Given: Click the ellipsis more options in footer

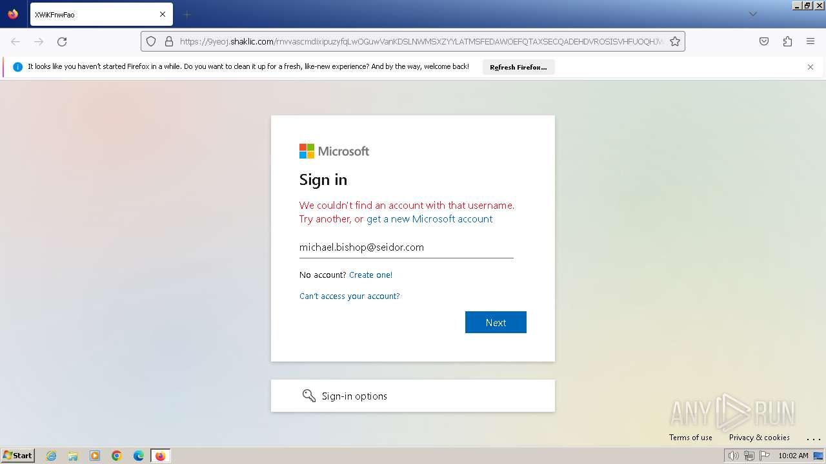Looking at the screenshot, I should tap(813, 438).
